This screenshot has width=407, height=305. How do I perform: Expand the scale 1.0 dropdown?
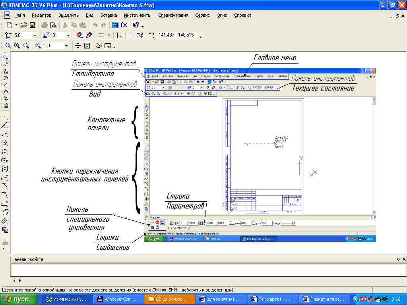point(66,46)
